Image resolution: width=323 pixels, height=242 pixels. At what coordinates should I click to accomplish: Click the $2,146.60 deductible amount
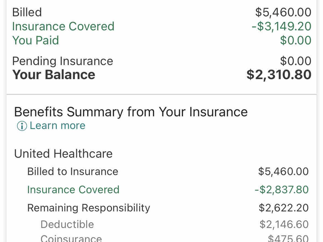[x=284, y=225]
